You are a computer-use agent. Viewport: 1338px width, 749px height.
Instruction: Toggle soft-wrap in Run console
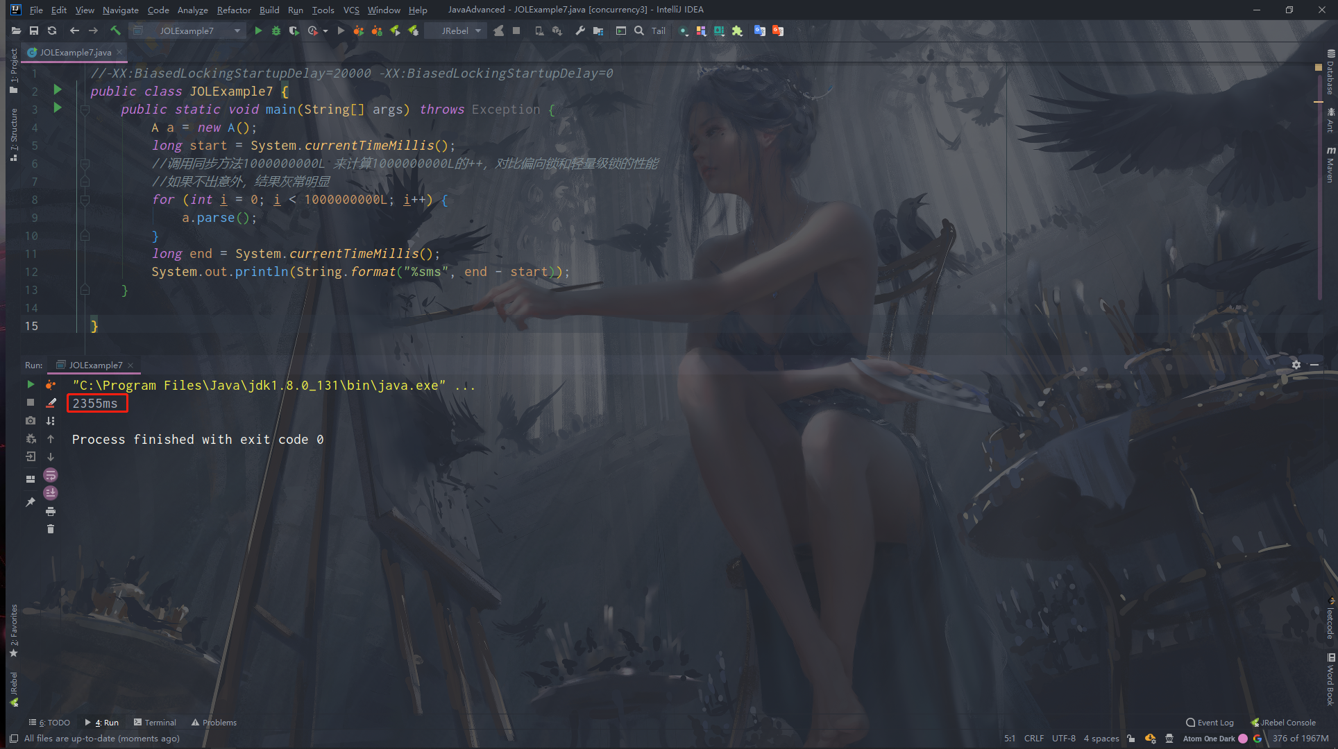point(50,475)
